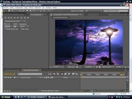This screenshot has height=99, width=132.
Task: Select the Rectangle mask shape tool
Action: (27, 11)
